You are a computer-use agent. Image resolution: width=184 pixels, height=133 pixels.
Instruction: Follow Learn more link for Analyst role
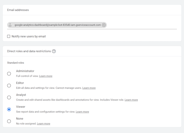tap(131, 100)
